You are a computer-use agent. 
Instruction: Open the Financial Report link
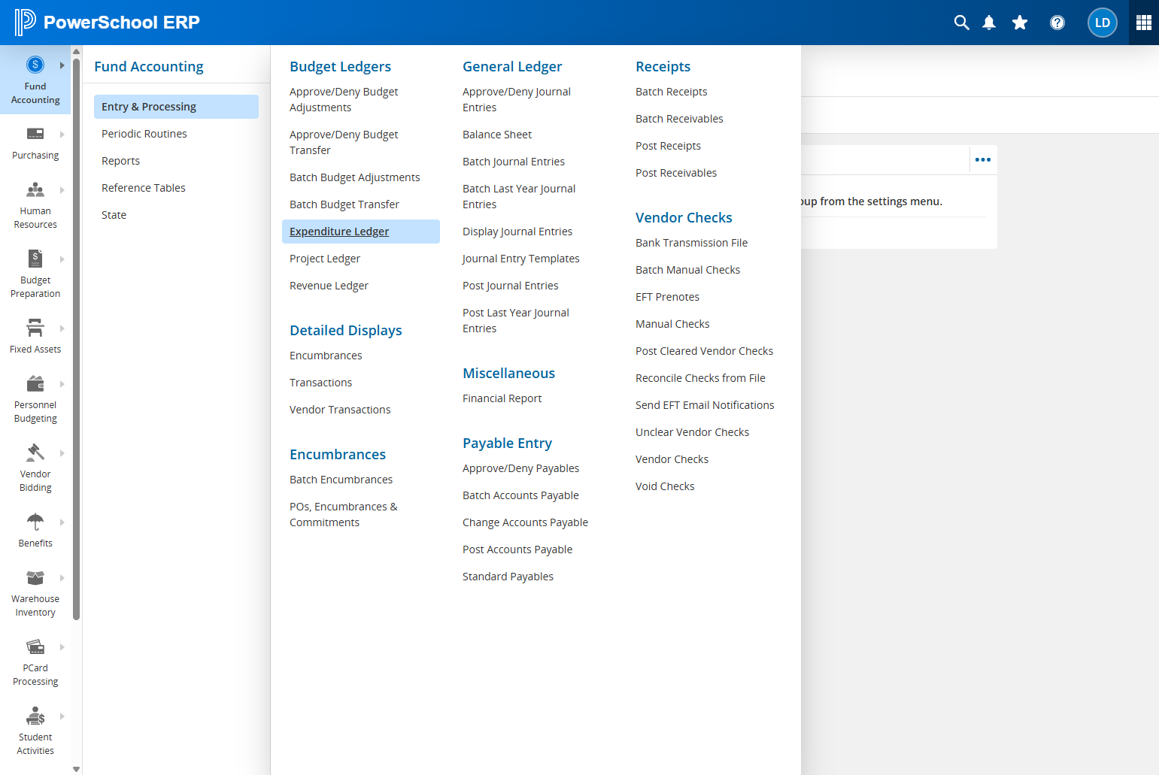click(502, 398)
